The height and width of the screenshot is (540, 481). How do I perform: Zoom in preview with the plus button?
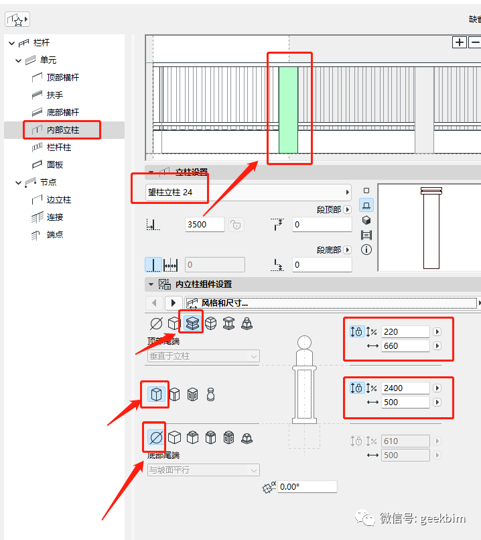460,42
